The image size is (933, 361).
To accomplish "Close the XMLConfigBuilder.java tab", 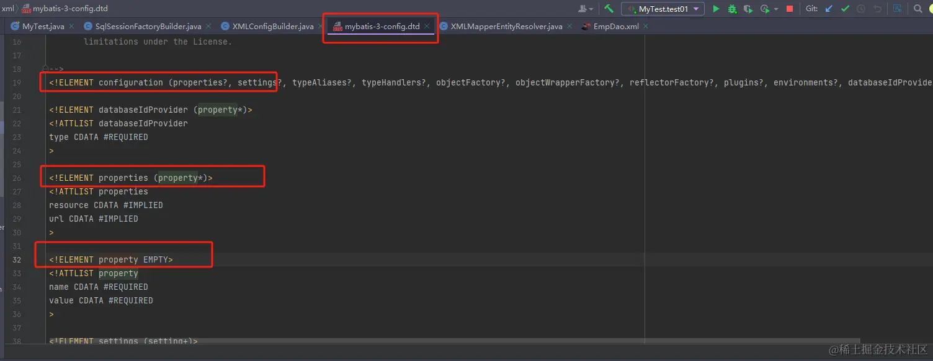I will pos(320,27).
